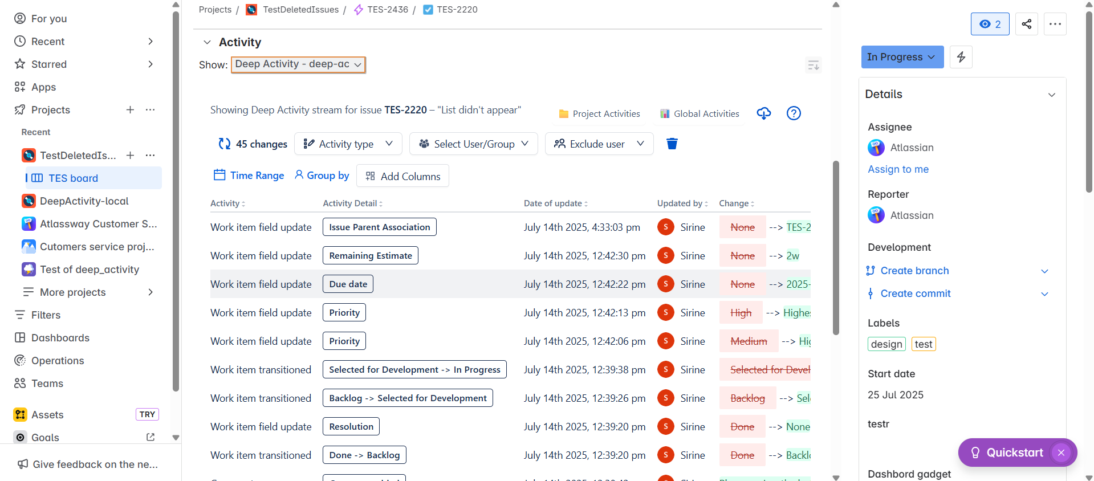Click the cloud download export icon
Image resolution: width=1094 pixels, height=481 pixels.
(763, 113)
